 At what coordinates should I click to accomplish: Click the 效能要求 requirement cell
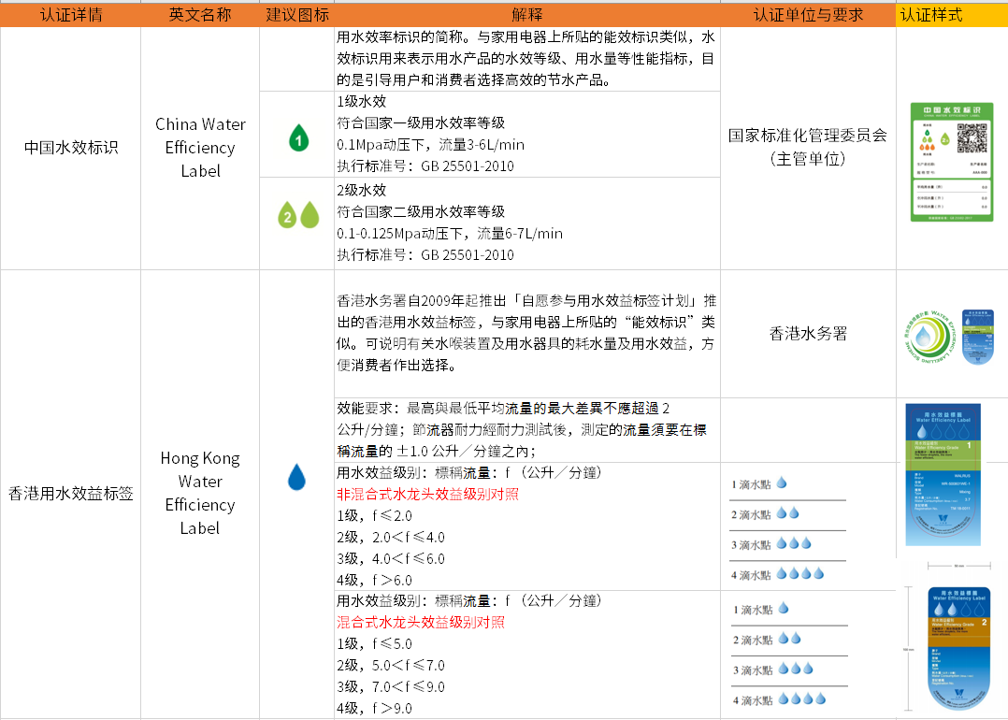(x=527, y=430)
